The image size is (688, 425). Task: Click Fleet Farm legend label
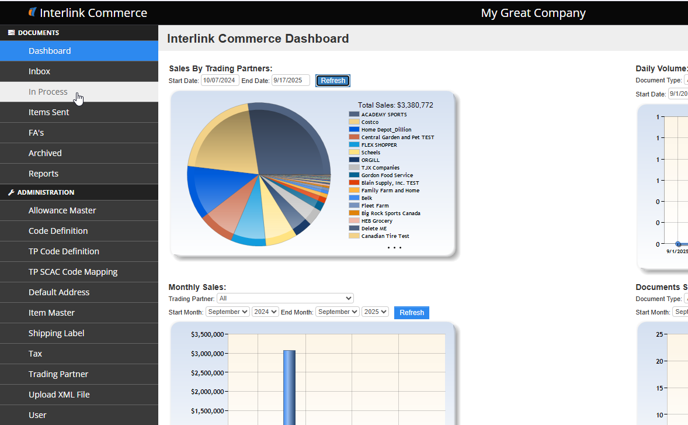point(375,205)
